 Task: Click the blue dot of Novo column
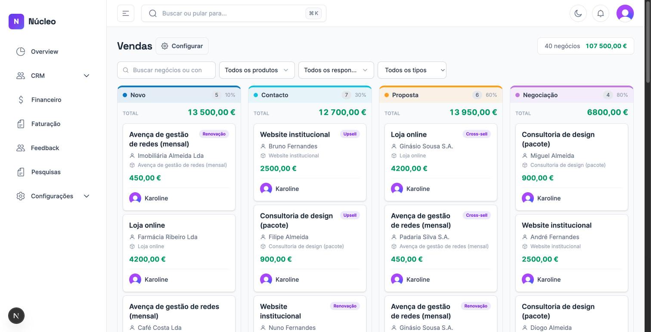tap(125, 95)
